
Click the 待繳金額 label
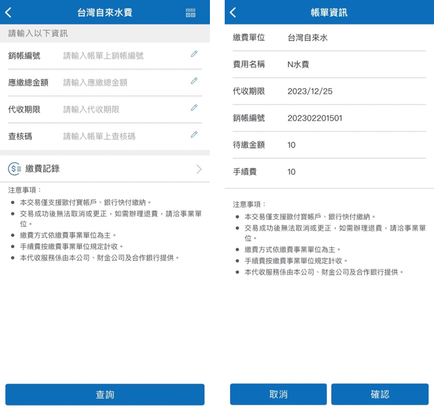point(249,145)
